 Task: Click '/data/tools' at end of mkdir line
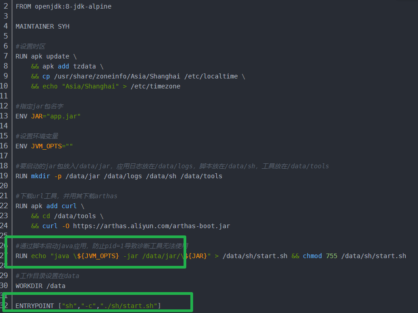click(201, 176)
